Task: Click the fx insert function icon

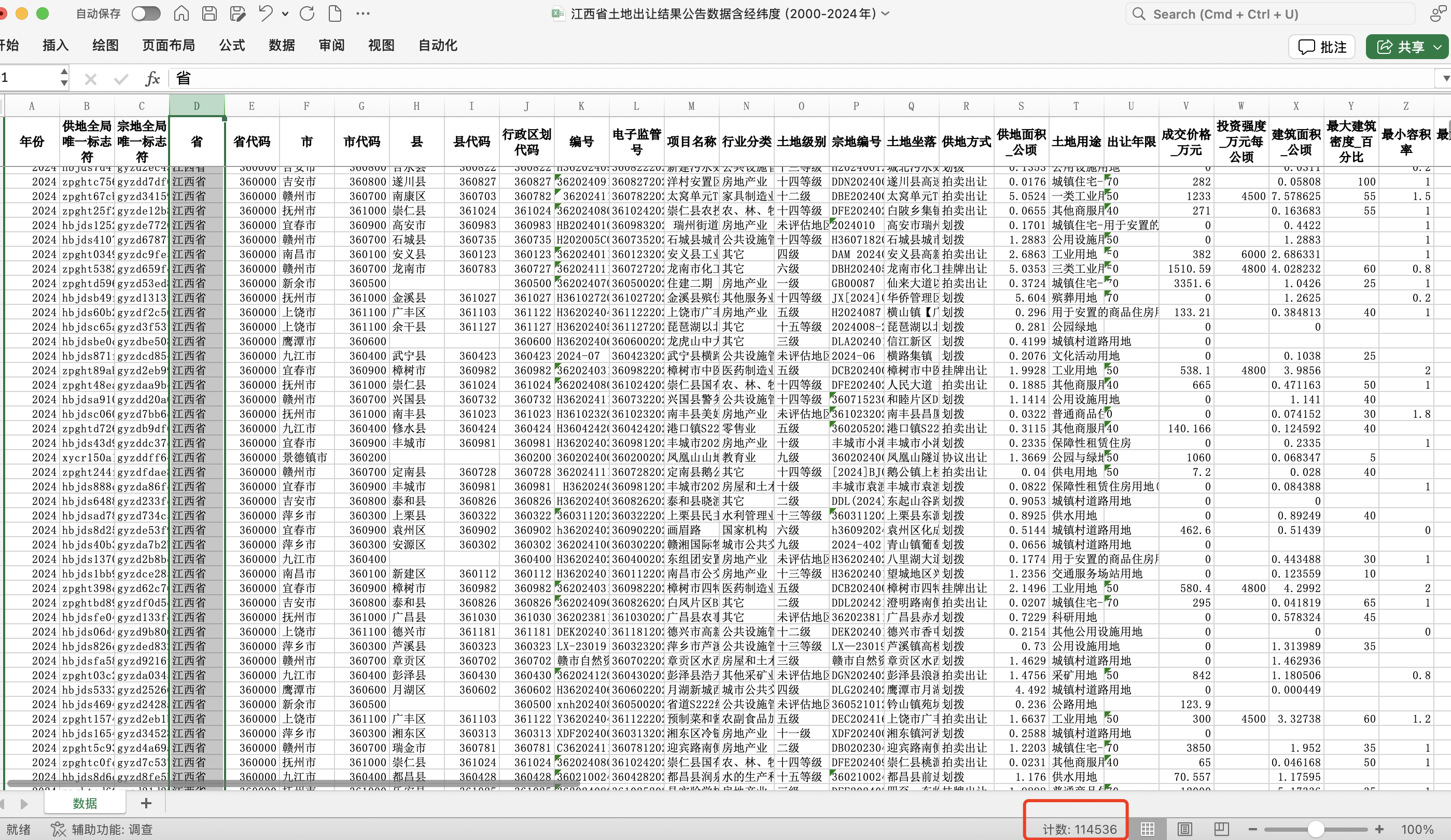Action: pyautogui.click(x=152, y=79)
